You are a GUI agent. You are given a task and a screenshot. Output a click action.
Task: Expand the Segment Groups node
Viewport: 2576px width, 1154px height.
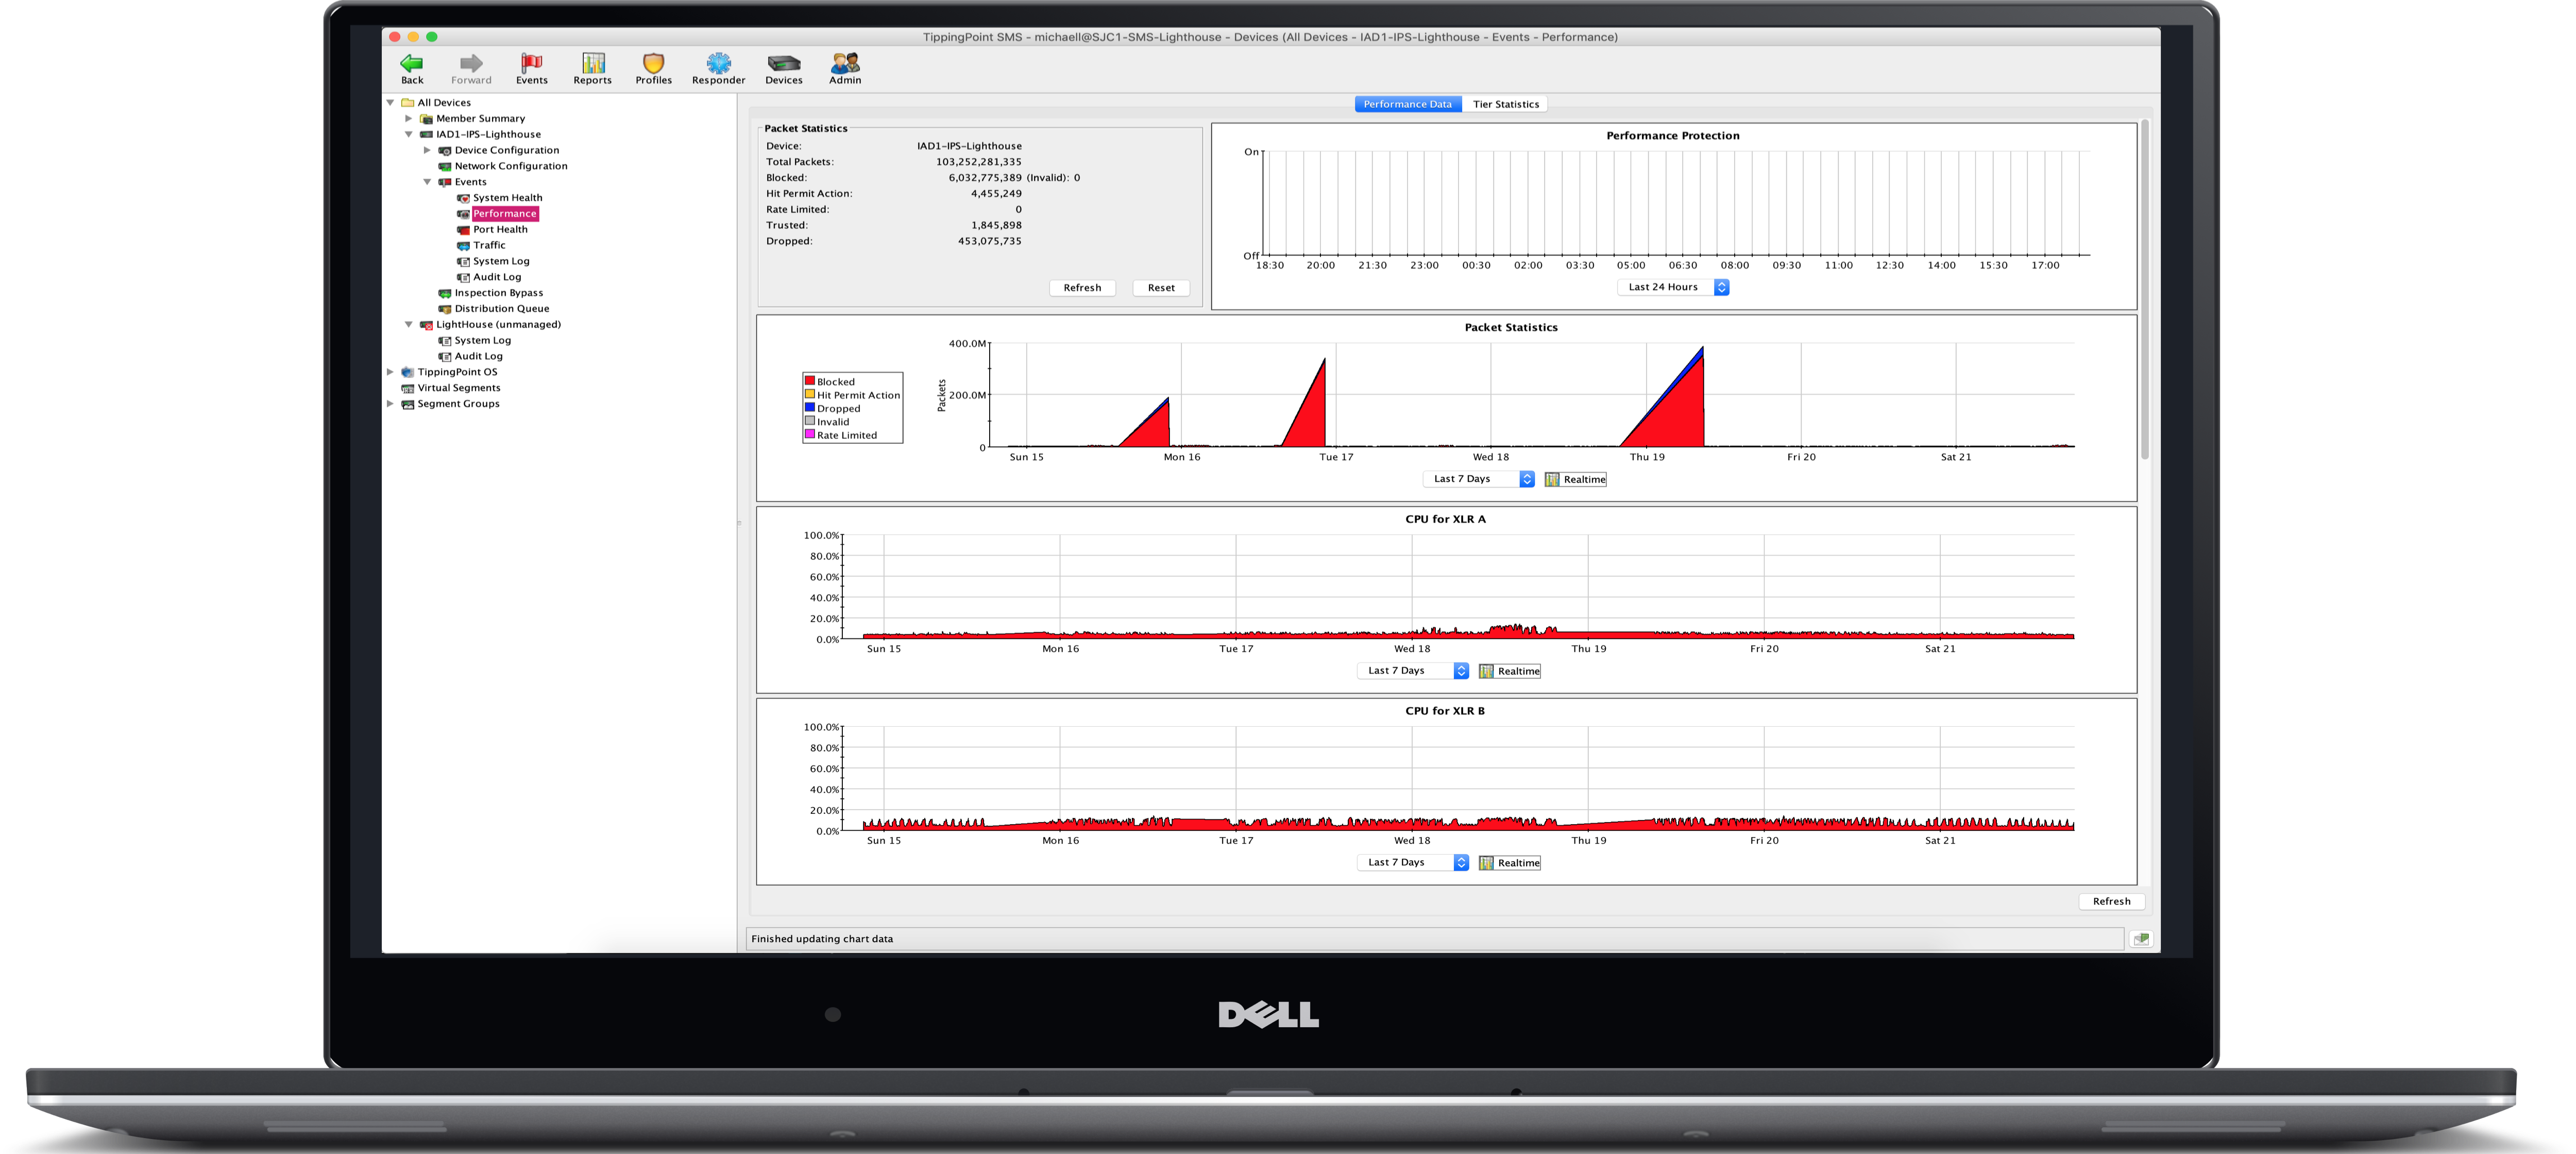(x=390, y=404)
